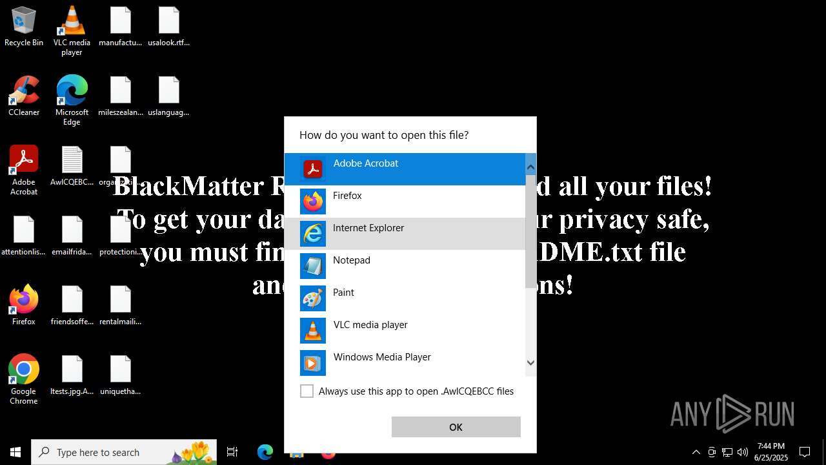The image size is (826, 465).
Task: Select the ltests.jpg.A... desktop file
Action: tap(72, 376)
